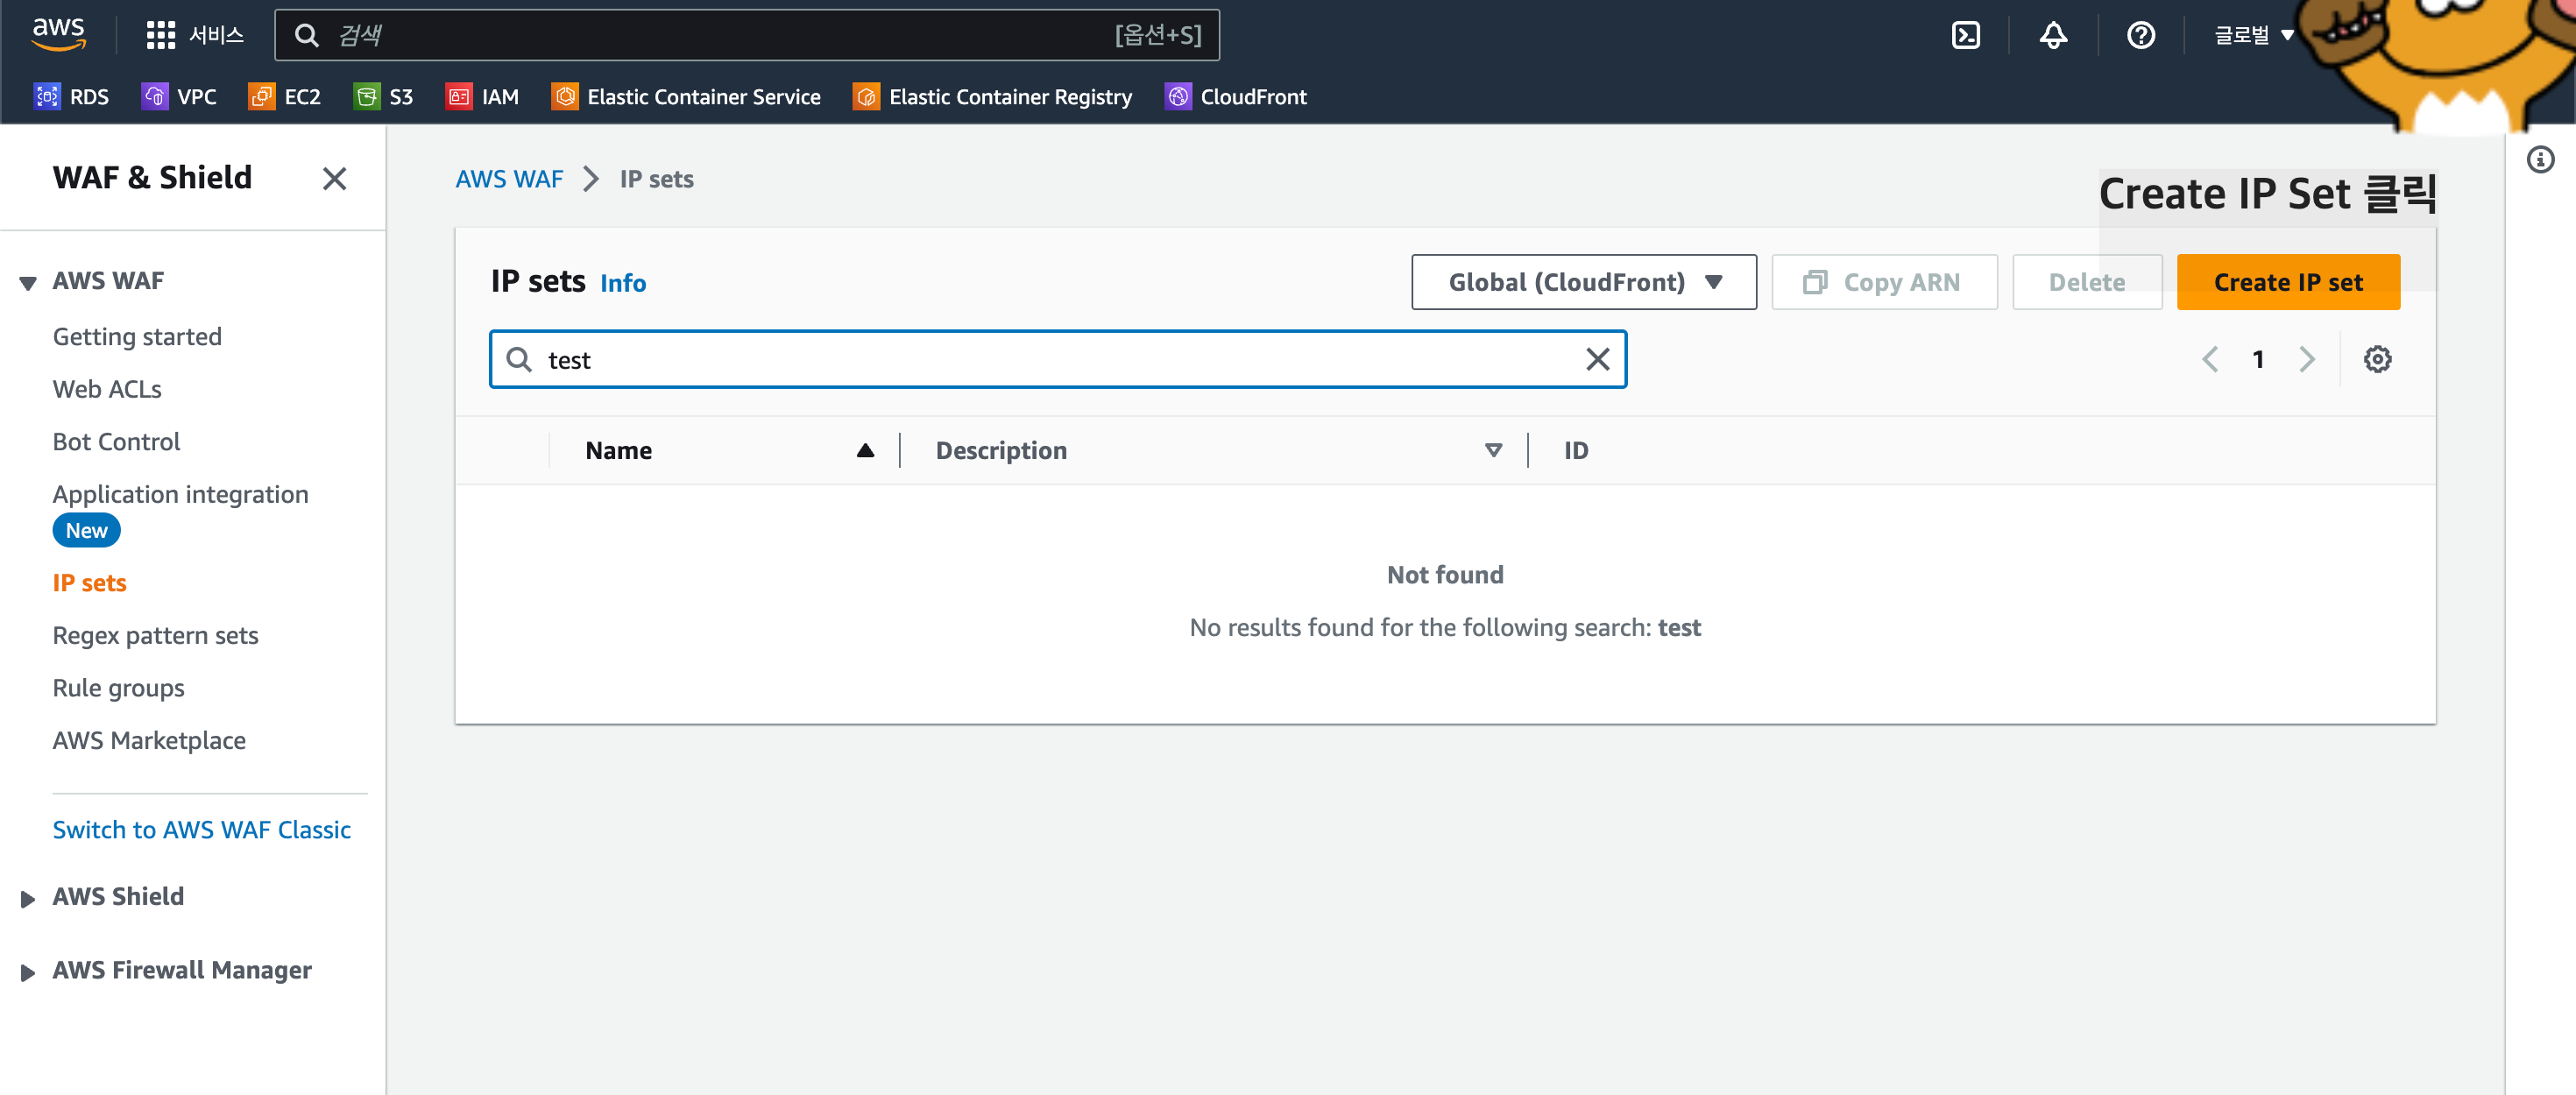
Task: Open the CloudShell terminal icon
Action: (1965, 36)
